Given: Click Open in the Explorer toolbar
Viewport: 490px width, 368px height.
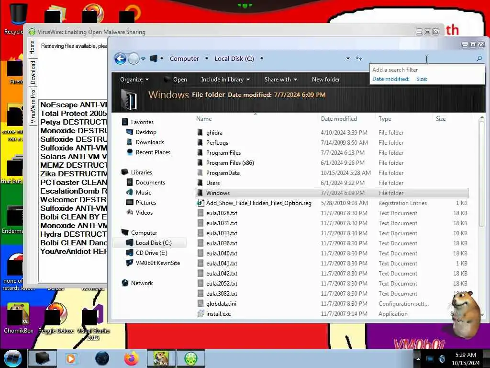Looking at the screenshot, I should pyautogui.click(x=176, y=80).
